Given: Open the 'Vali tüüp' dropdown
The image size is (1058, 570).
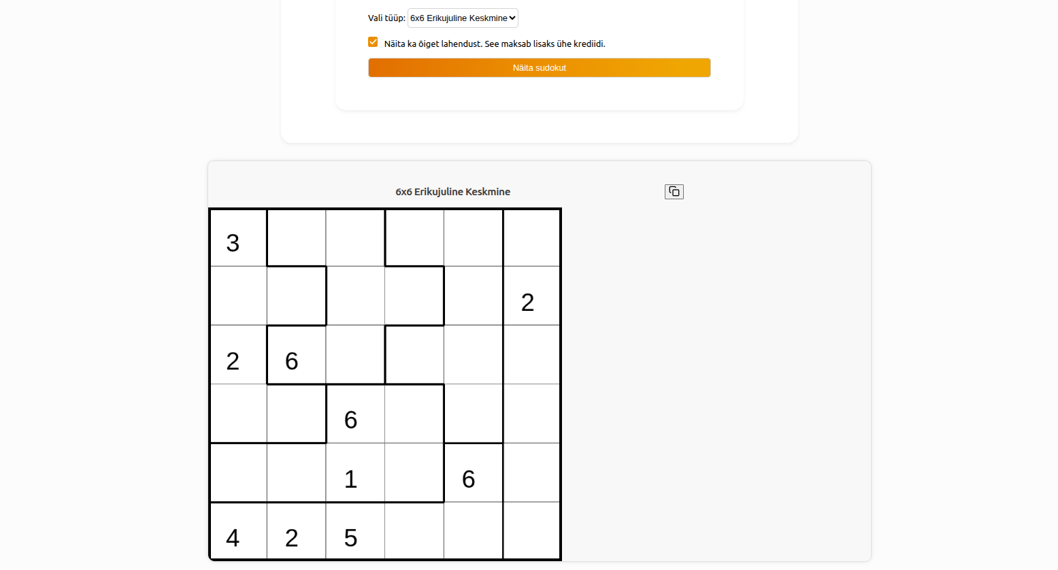Looking at the screenshot, I should [x=463, y=18].
